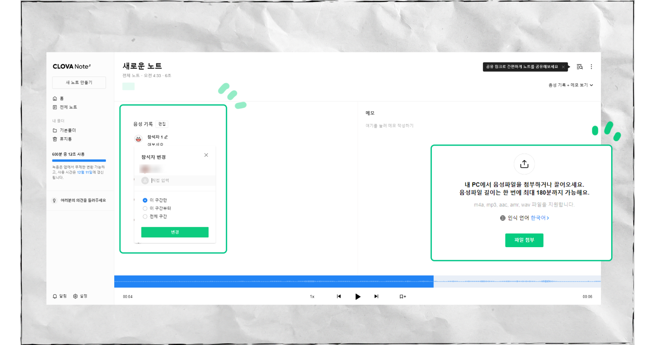Click the 600분 usage progress bar

(x=79, y=160)
